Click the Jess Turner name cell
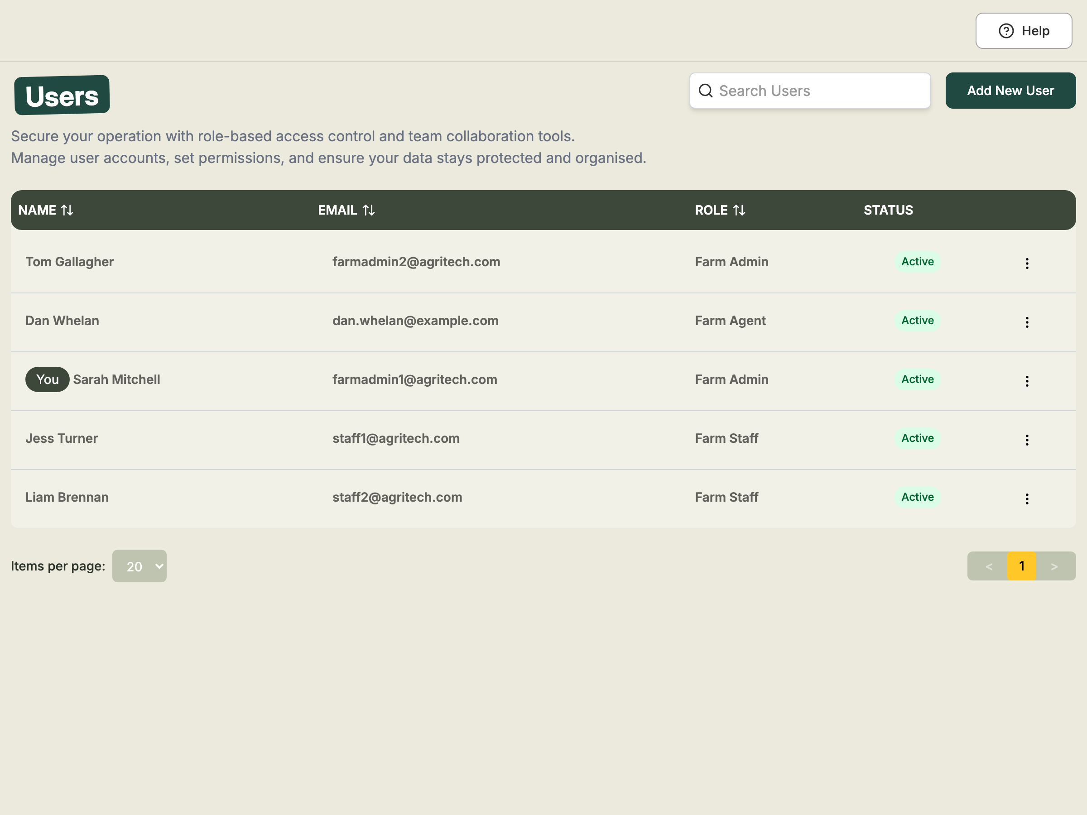1087x815 pixels. 62,439
